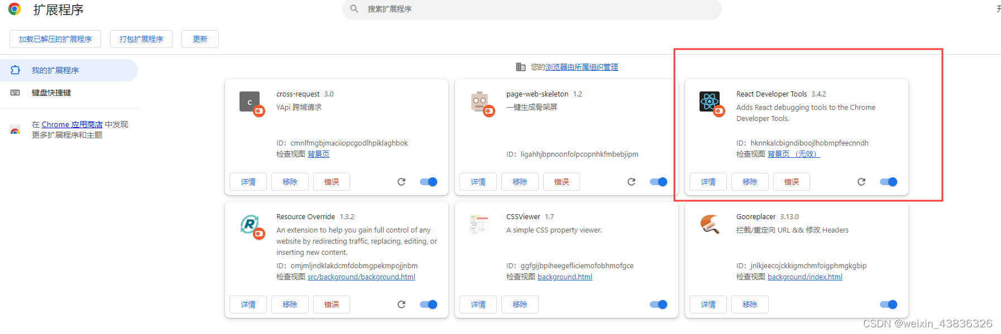
Task: Open 详情 for React Developer Tools
Action: coord(708,182)
